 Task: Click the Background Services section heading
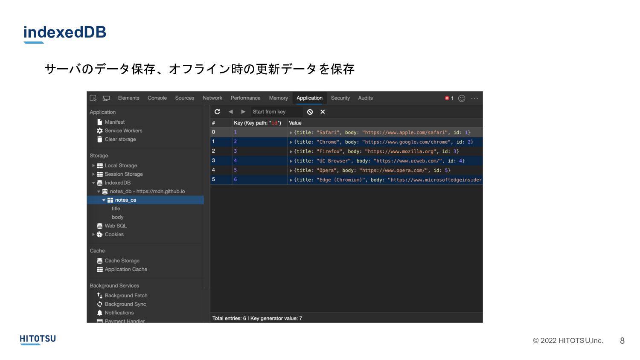pyautogui.click(x=114, y=286)
